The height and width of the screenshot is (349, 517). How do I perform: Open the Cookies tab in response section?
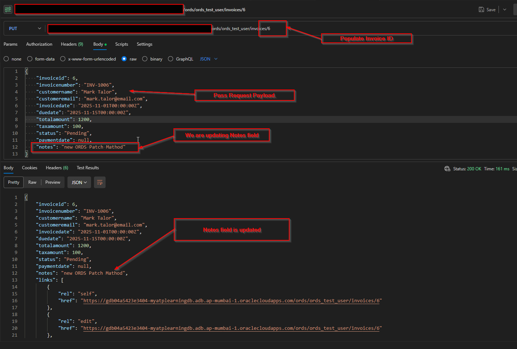point(29,167)
